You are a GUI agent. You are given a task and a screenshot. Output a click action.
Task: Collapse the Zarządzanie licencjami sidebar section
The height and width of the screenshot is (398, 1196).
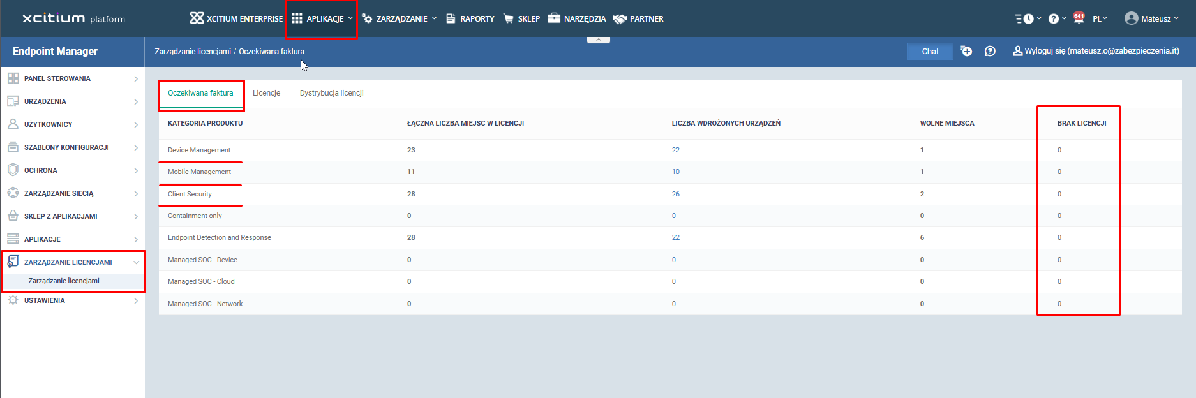tap(136, 262)
